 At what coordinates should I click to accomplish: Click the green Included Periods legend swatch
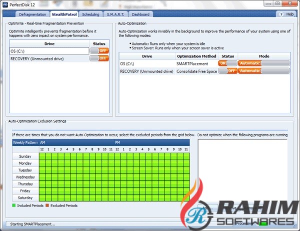(14, 206)
